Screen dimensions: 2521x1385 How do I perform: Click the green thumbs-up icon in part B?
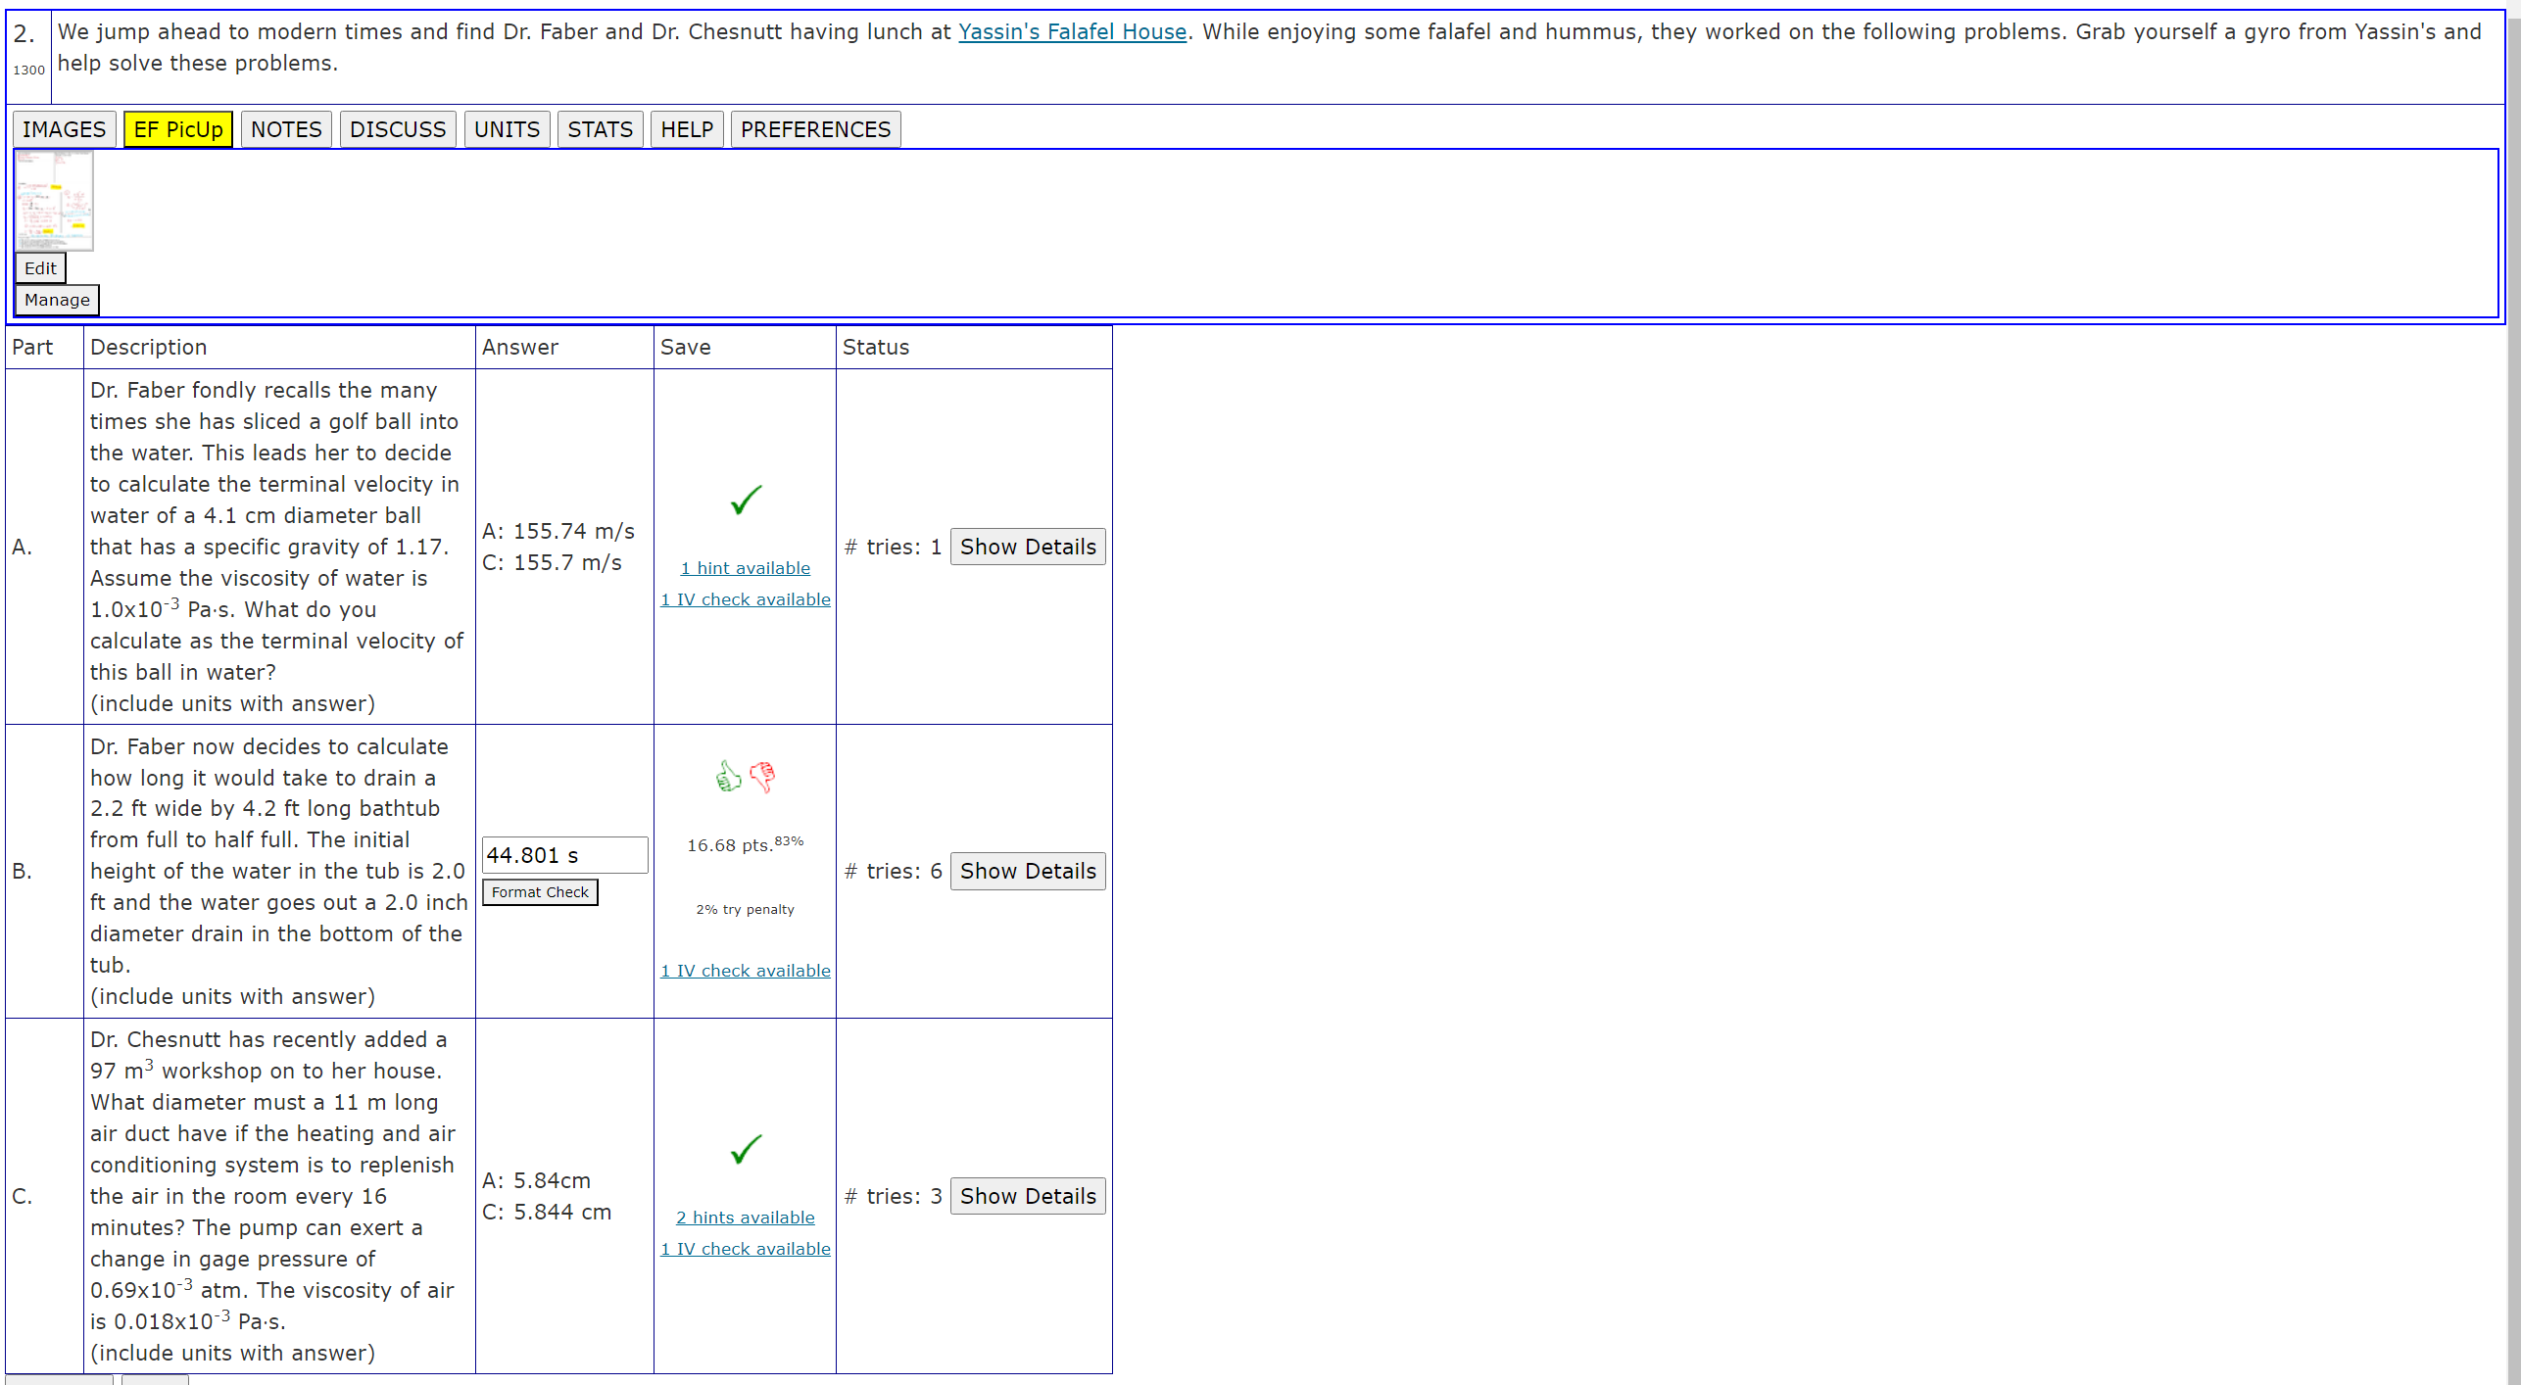click(x=728, y=777)
